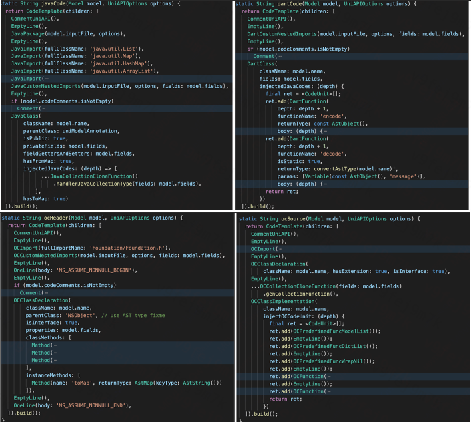Click the classMethods: [ line
Screen dimensions: 471x426
[49, 338]
